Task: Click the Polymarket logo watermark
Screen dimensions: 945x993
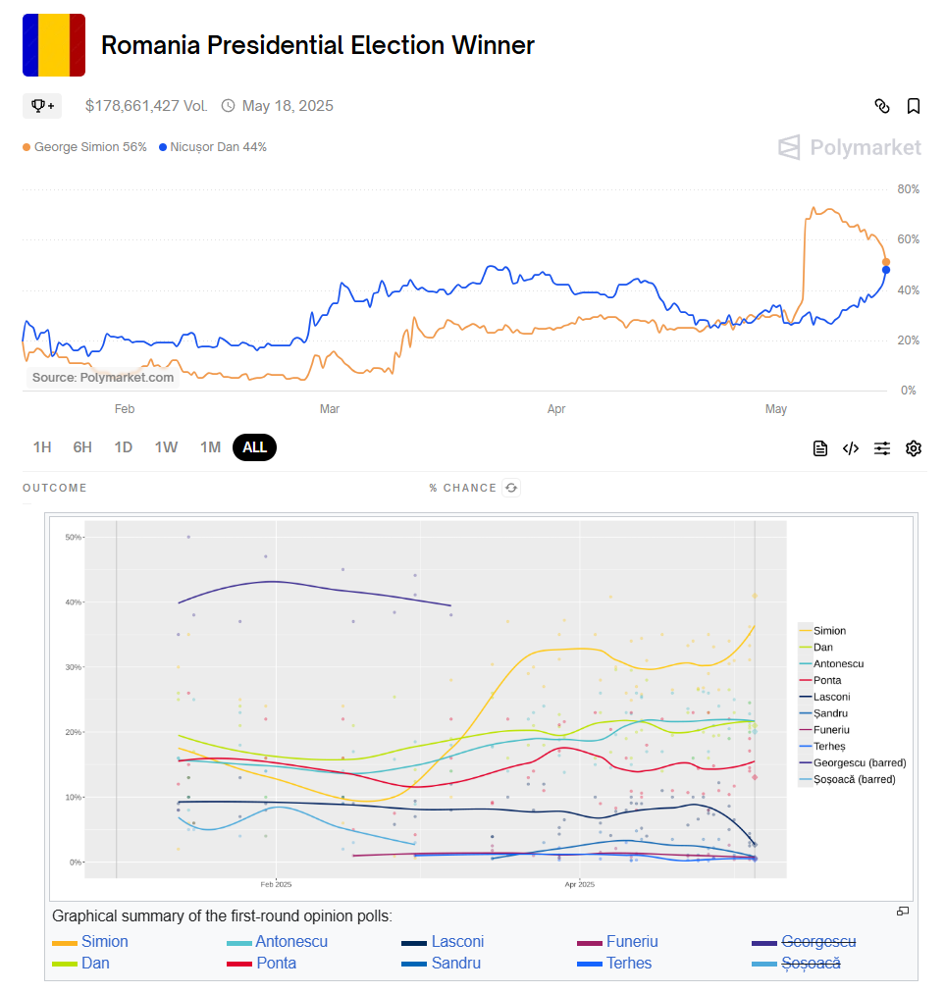Action: [x=850, y=148]
